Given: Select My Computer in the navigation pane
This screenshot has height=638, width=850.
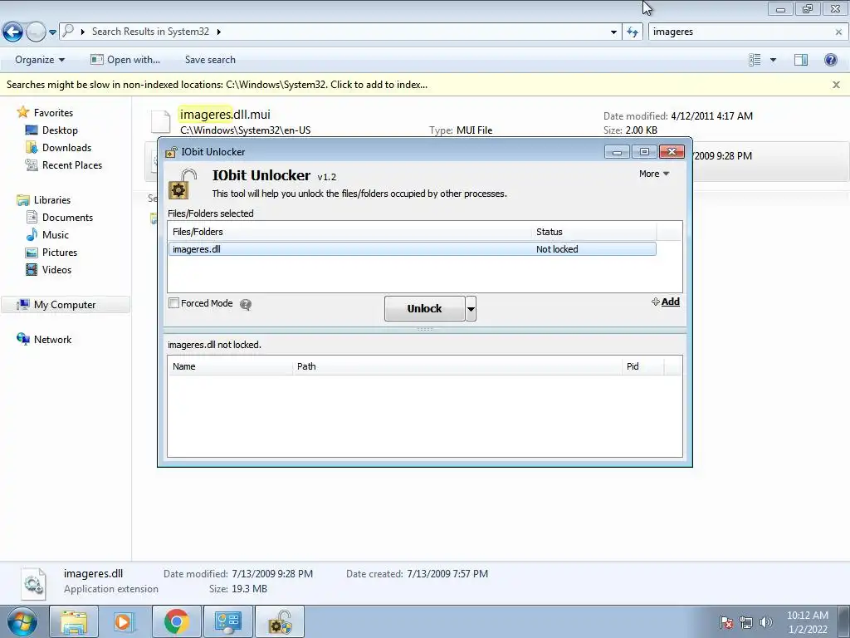Looking at the screenshot, I should click(x=65, y=305).
